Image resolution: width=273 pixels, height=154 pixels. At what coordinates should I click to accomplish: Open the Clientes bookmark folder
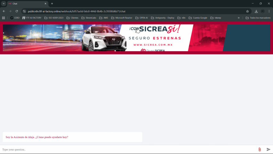(x=72, y=18)
